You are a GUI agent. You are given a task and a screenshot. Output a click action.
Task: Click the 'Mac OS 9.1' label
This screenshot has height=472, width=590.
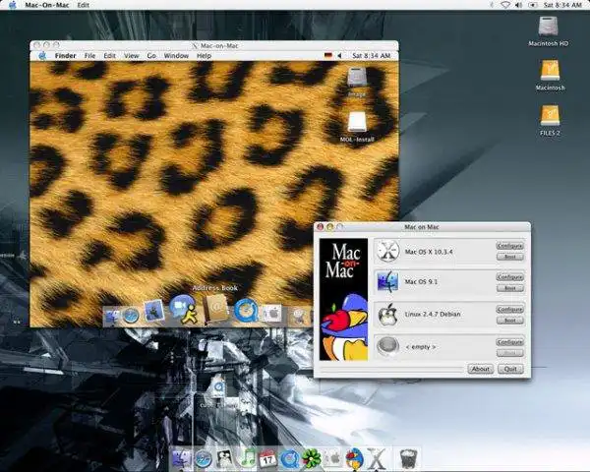click(x=421, y=281)
